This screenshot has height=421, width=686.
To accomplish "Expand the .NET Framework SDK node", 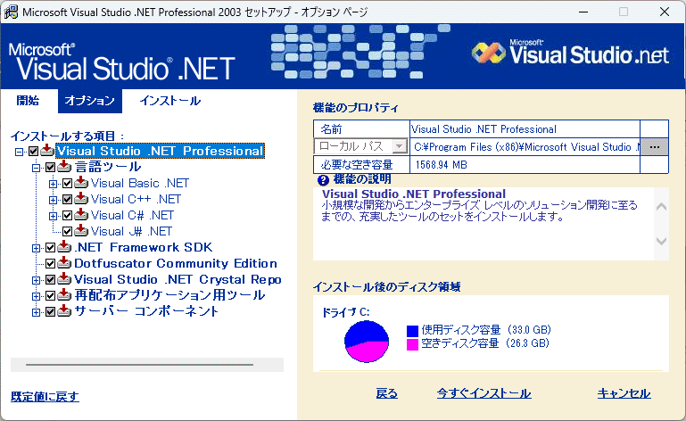I will (36, 249).
